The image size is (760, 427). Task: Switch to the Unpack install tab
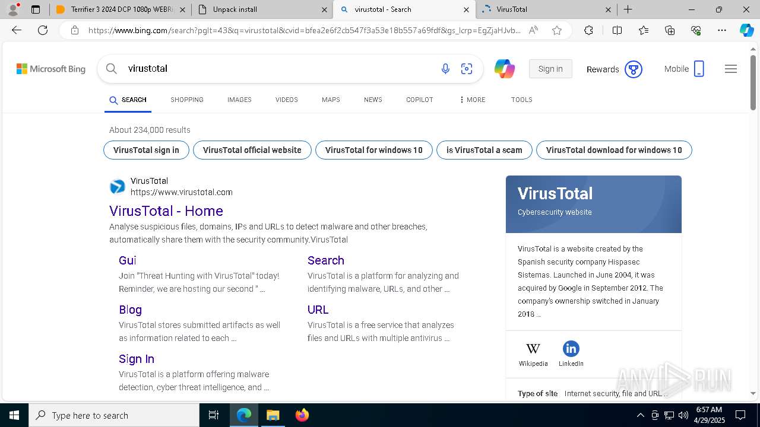262,9
